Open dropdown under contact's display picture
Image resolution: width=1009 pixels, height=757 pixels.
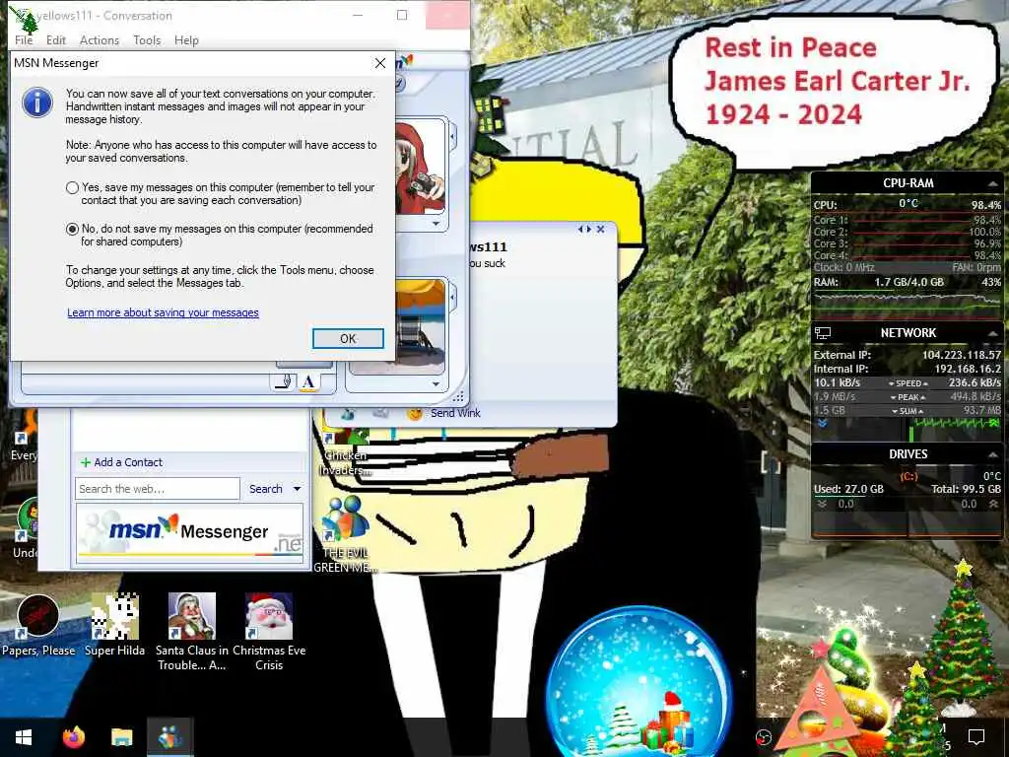pyautogui.click(x=436, y=224)
